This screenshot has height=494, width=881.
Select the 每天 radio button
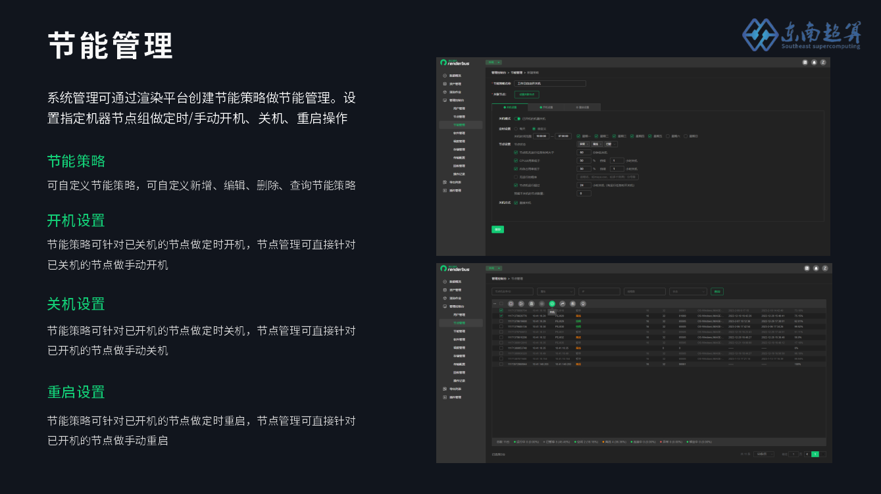tap(516, 128)
